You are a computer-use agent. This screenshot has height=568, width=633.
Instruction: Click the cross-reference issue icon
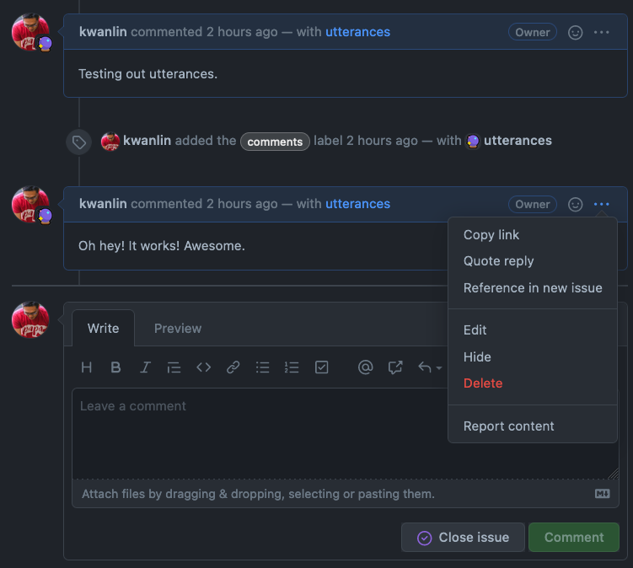(395, 367)
